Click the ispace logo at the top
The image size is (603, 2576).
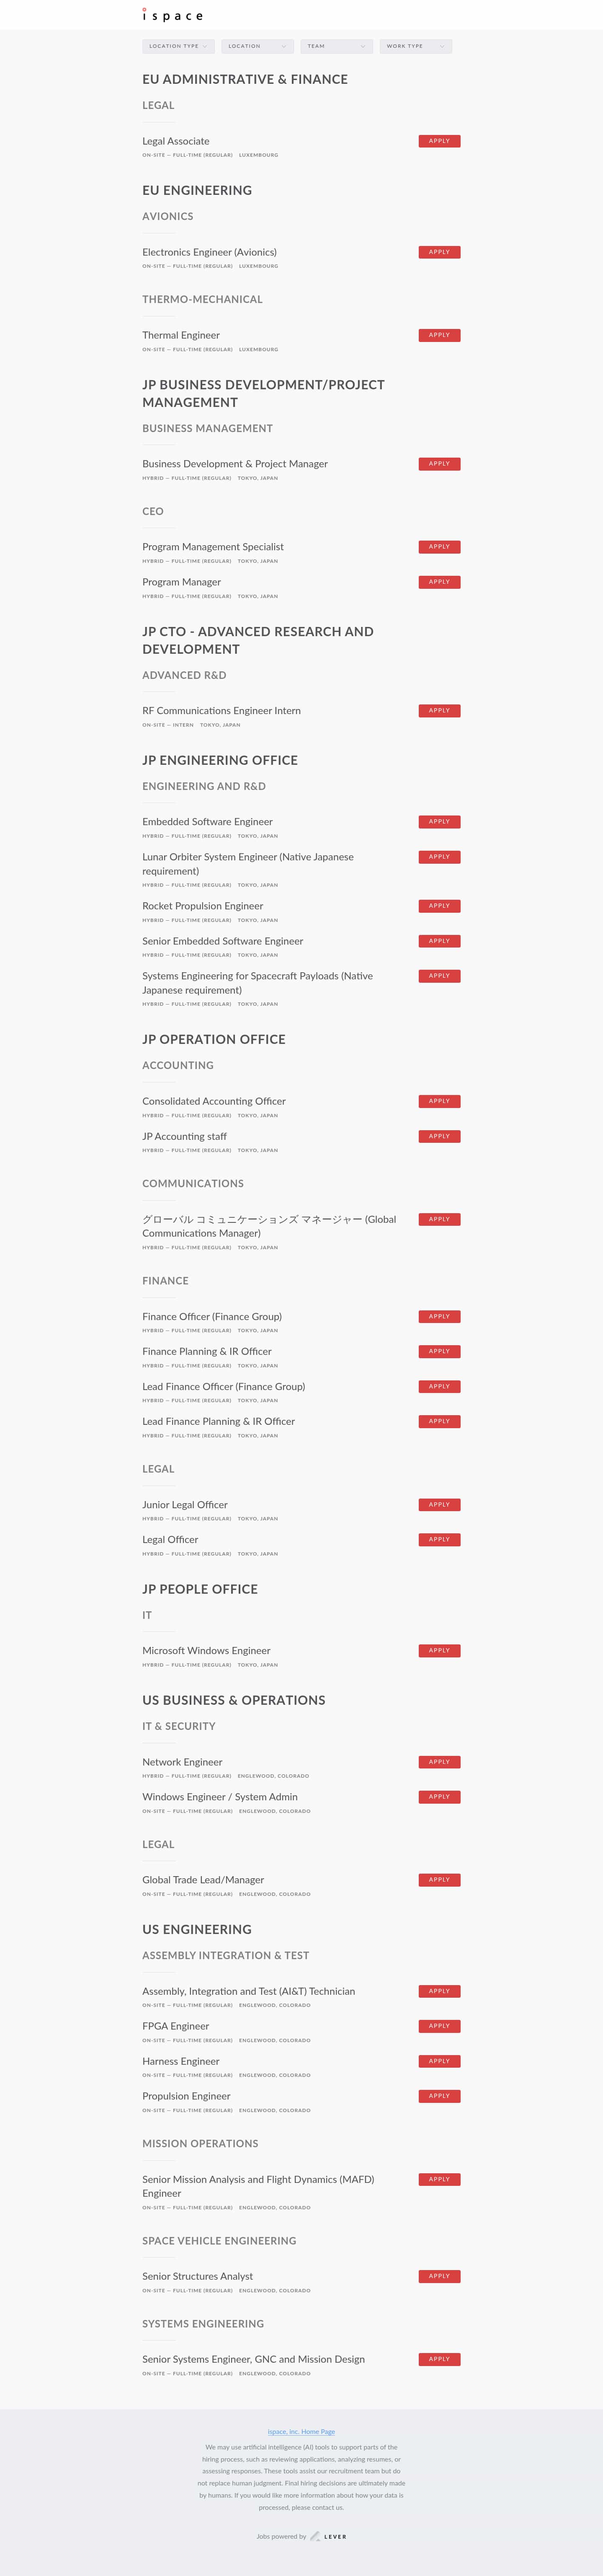172,16
